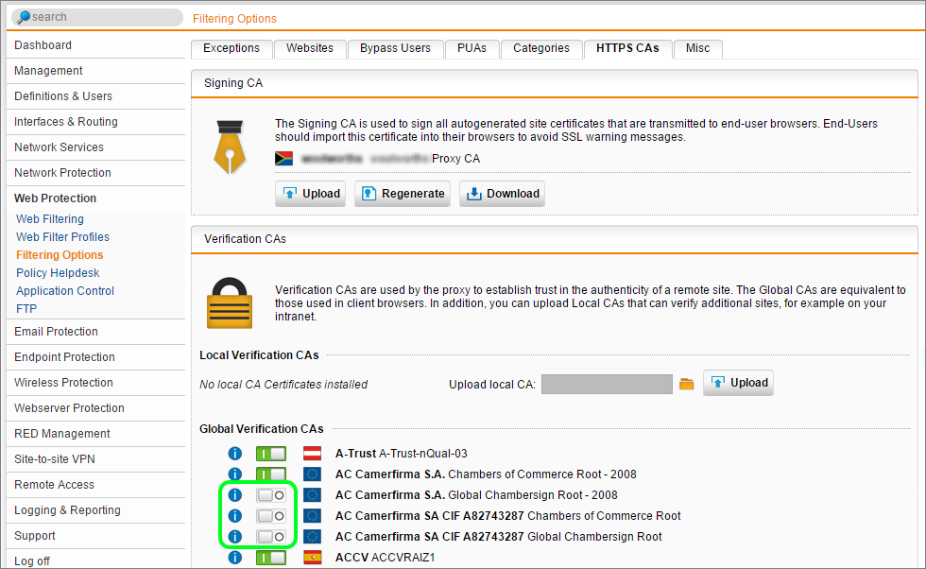The height and width of the screenshot is (569, 926).
Task: Click Upload for local verification CA
Action: tap(738, 383)
